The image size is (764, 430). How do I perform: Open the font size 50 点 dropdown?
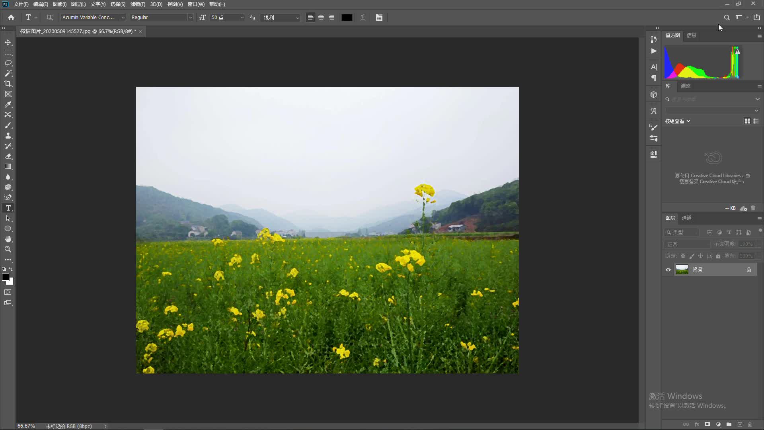coord(242,18)
